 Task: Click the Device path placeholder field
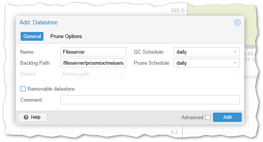point(93,74)
